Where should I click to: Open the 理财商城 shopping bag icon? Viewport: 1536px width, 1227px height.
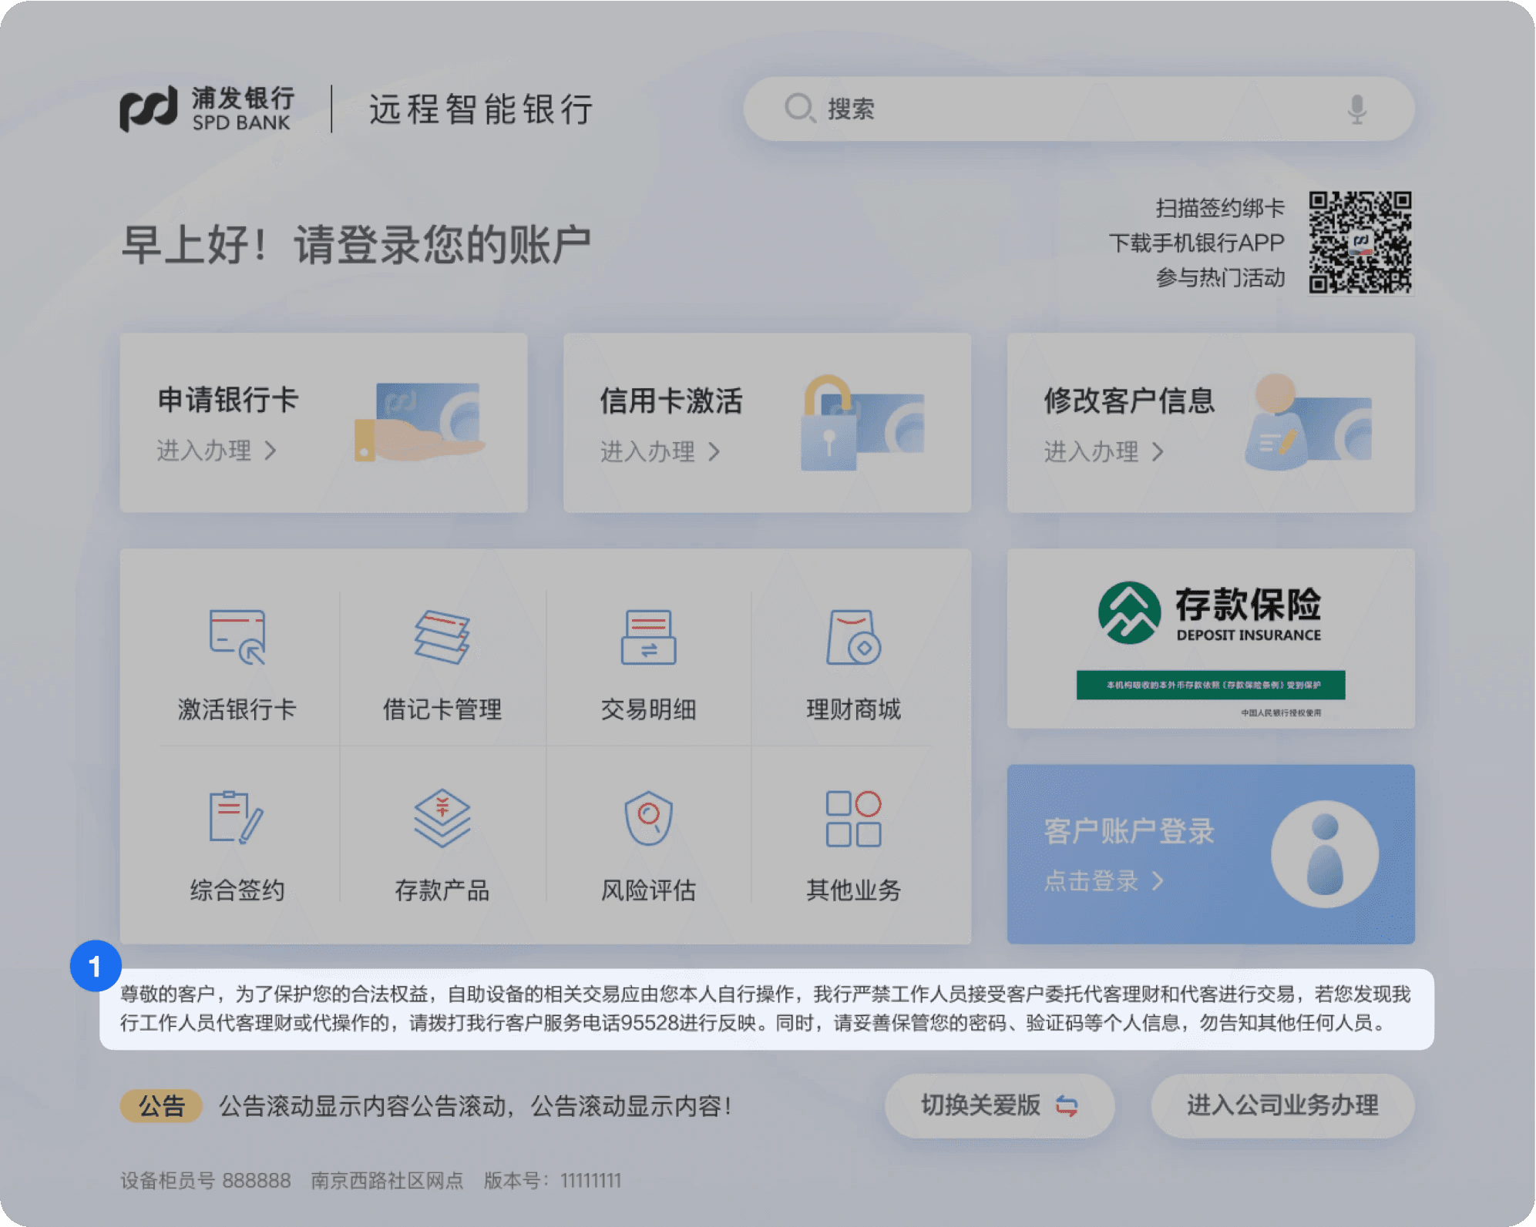(x=853, y=638)
